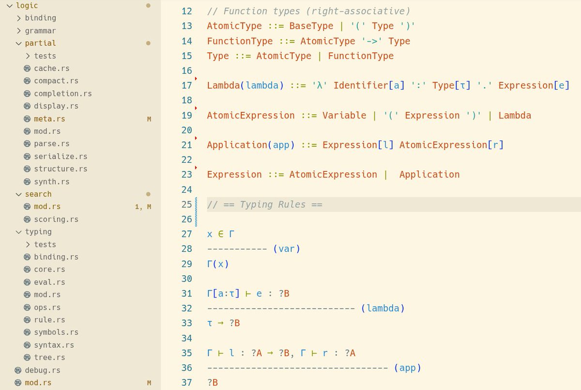581x390 pixels.
Task: Click line number 37 in the gutter
Action: click(x=186, y=383)
